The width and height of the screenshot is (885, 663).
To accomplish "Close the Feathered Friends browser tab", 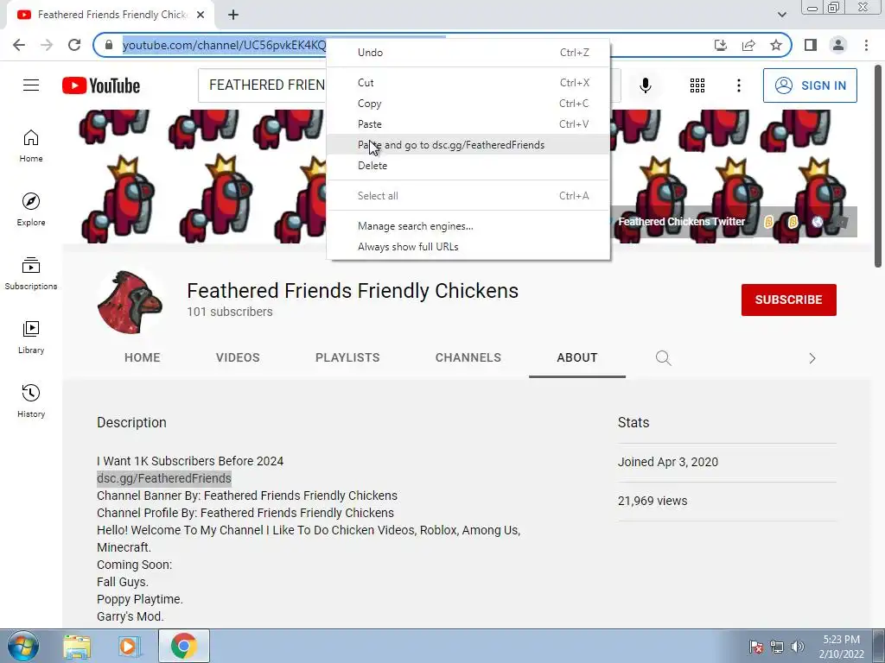I will click(201, 15).
